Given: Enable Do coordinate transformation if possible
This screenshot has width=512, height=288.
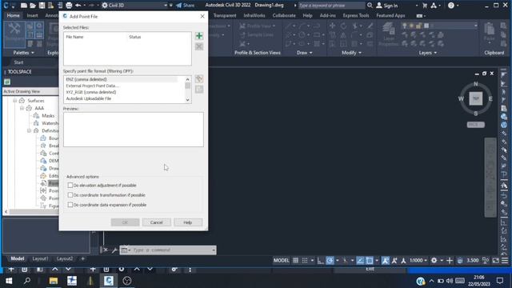Looking at the screenshot, I should 70,195.
